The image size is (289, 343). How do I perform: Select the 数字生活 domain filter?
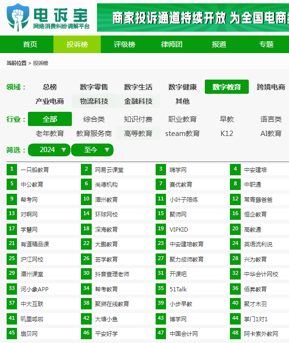pos(138,87)
